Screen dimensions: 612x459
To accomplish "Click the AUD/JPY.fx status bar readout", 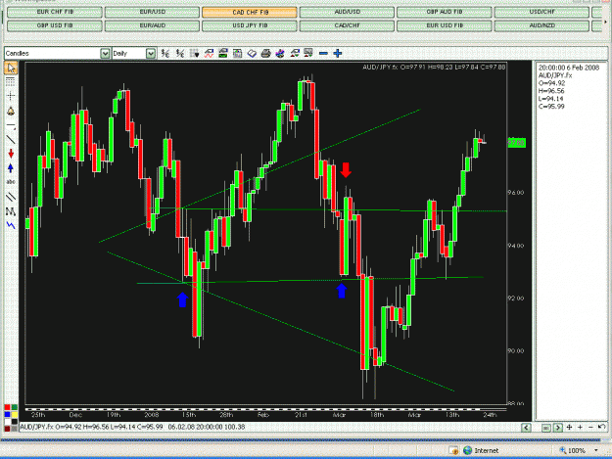I will (x=132, y=427).
